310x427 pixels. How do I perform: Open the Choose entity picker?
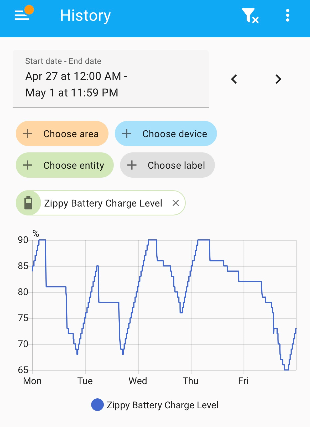point(65,165)
